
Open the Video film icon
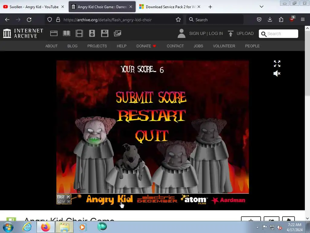pos(79,33)
